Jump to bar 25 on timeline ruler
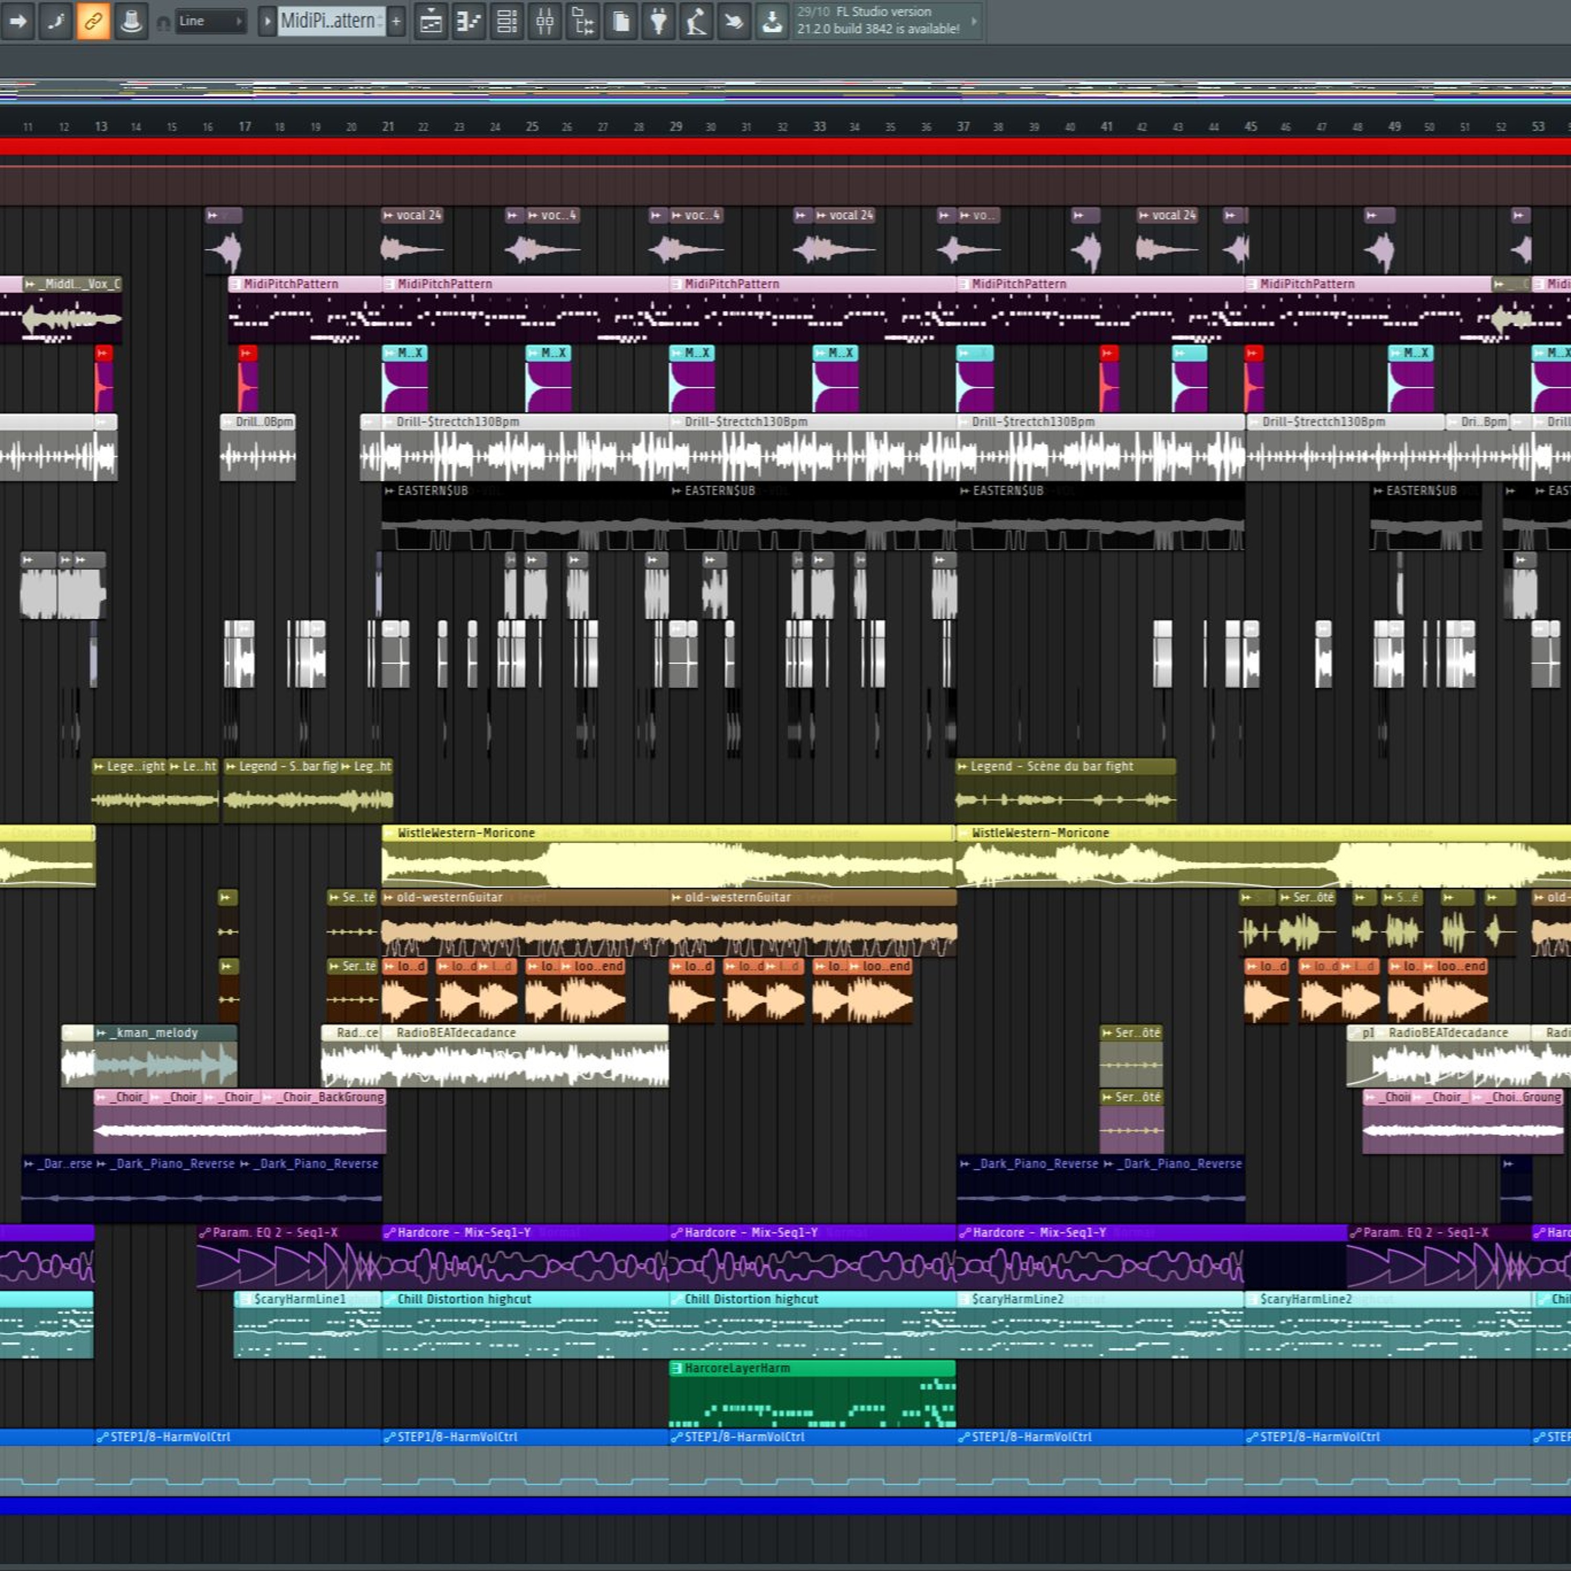The height and width of the screenshot is (1571, 1571). [532, 127]
